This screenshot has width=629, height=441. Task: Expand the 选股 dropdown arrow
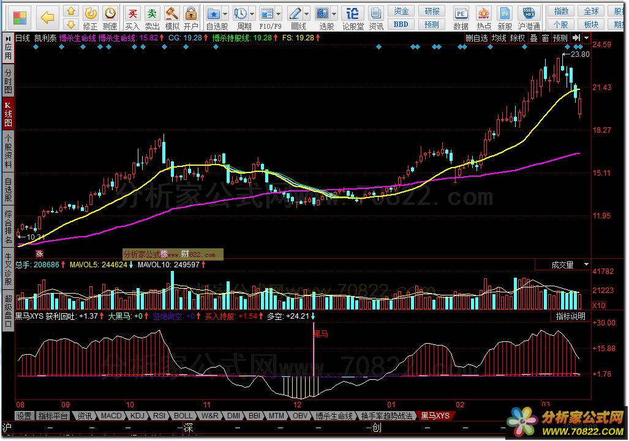click(x=334, y=15)
